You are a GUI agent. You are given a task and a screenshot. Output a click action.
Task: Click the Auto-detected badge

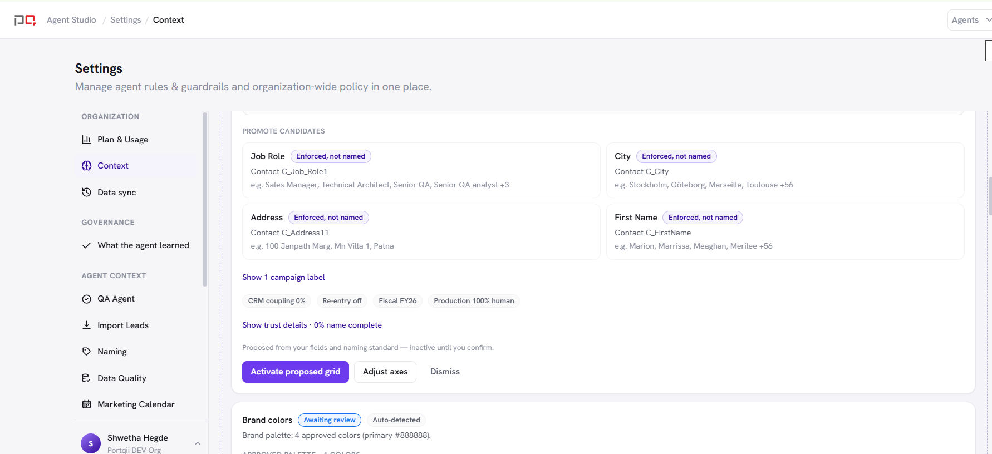(x=396, y=420)
